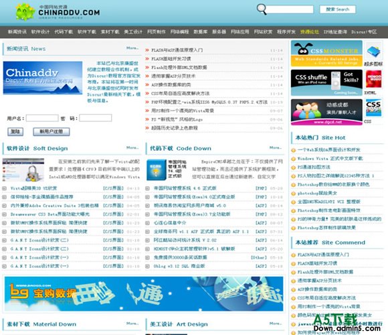
Task: Open the 美工设计 navigation item
Action: (133, 31)
